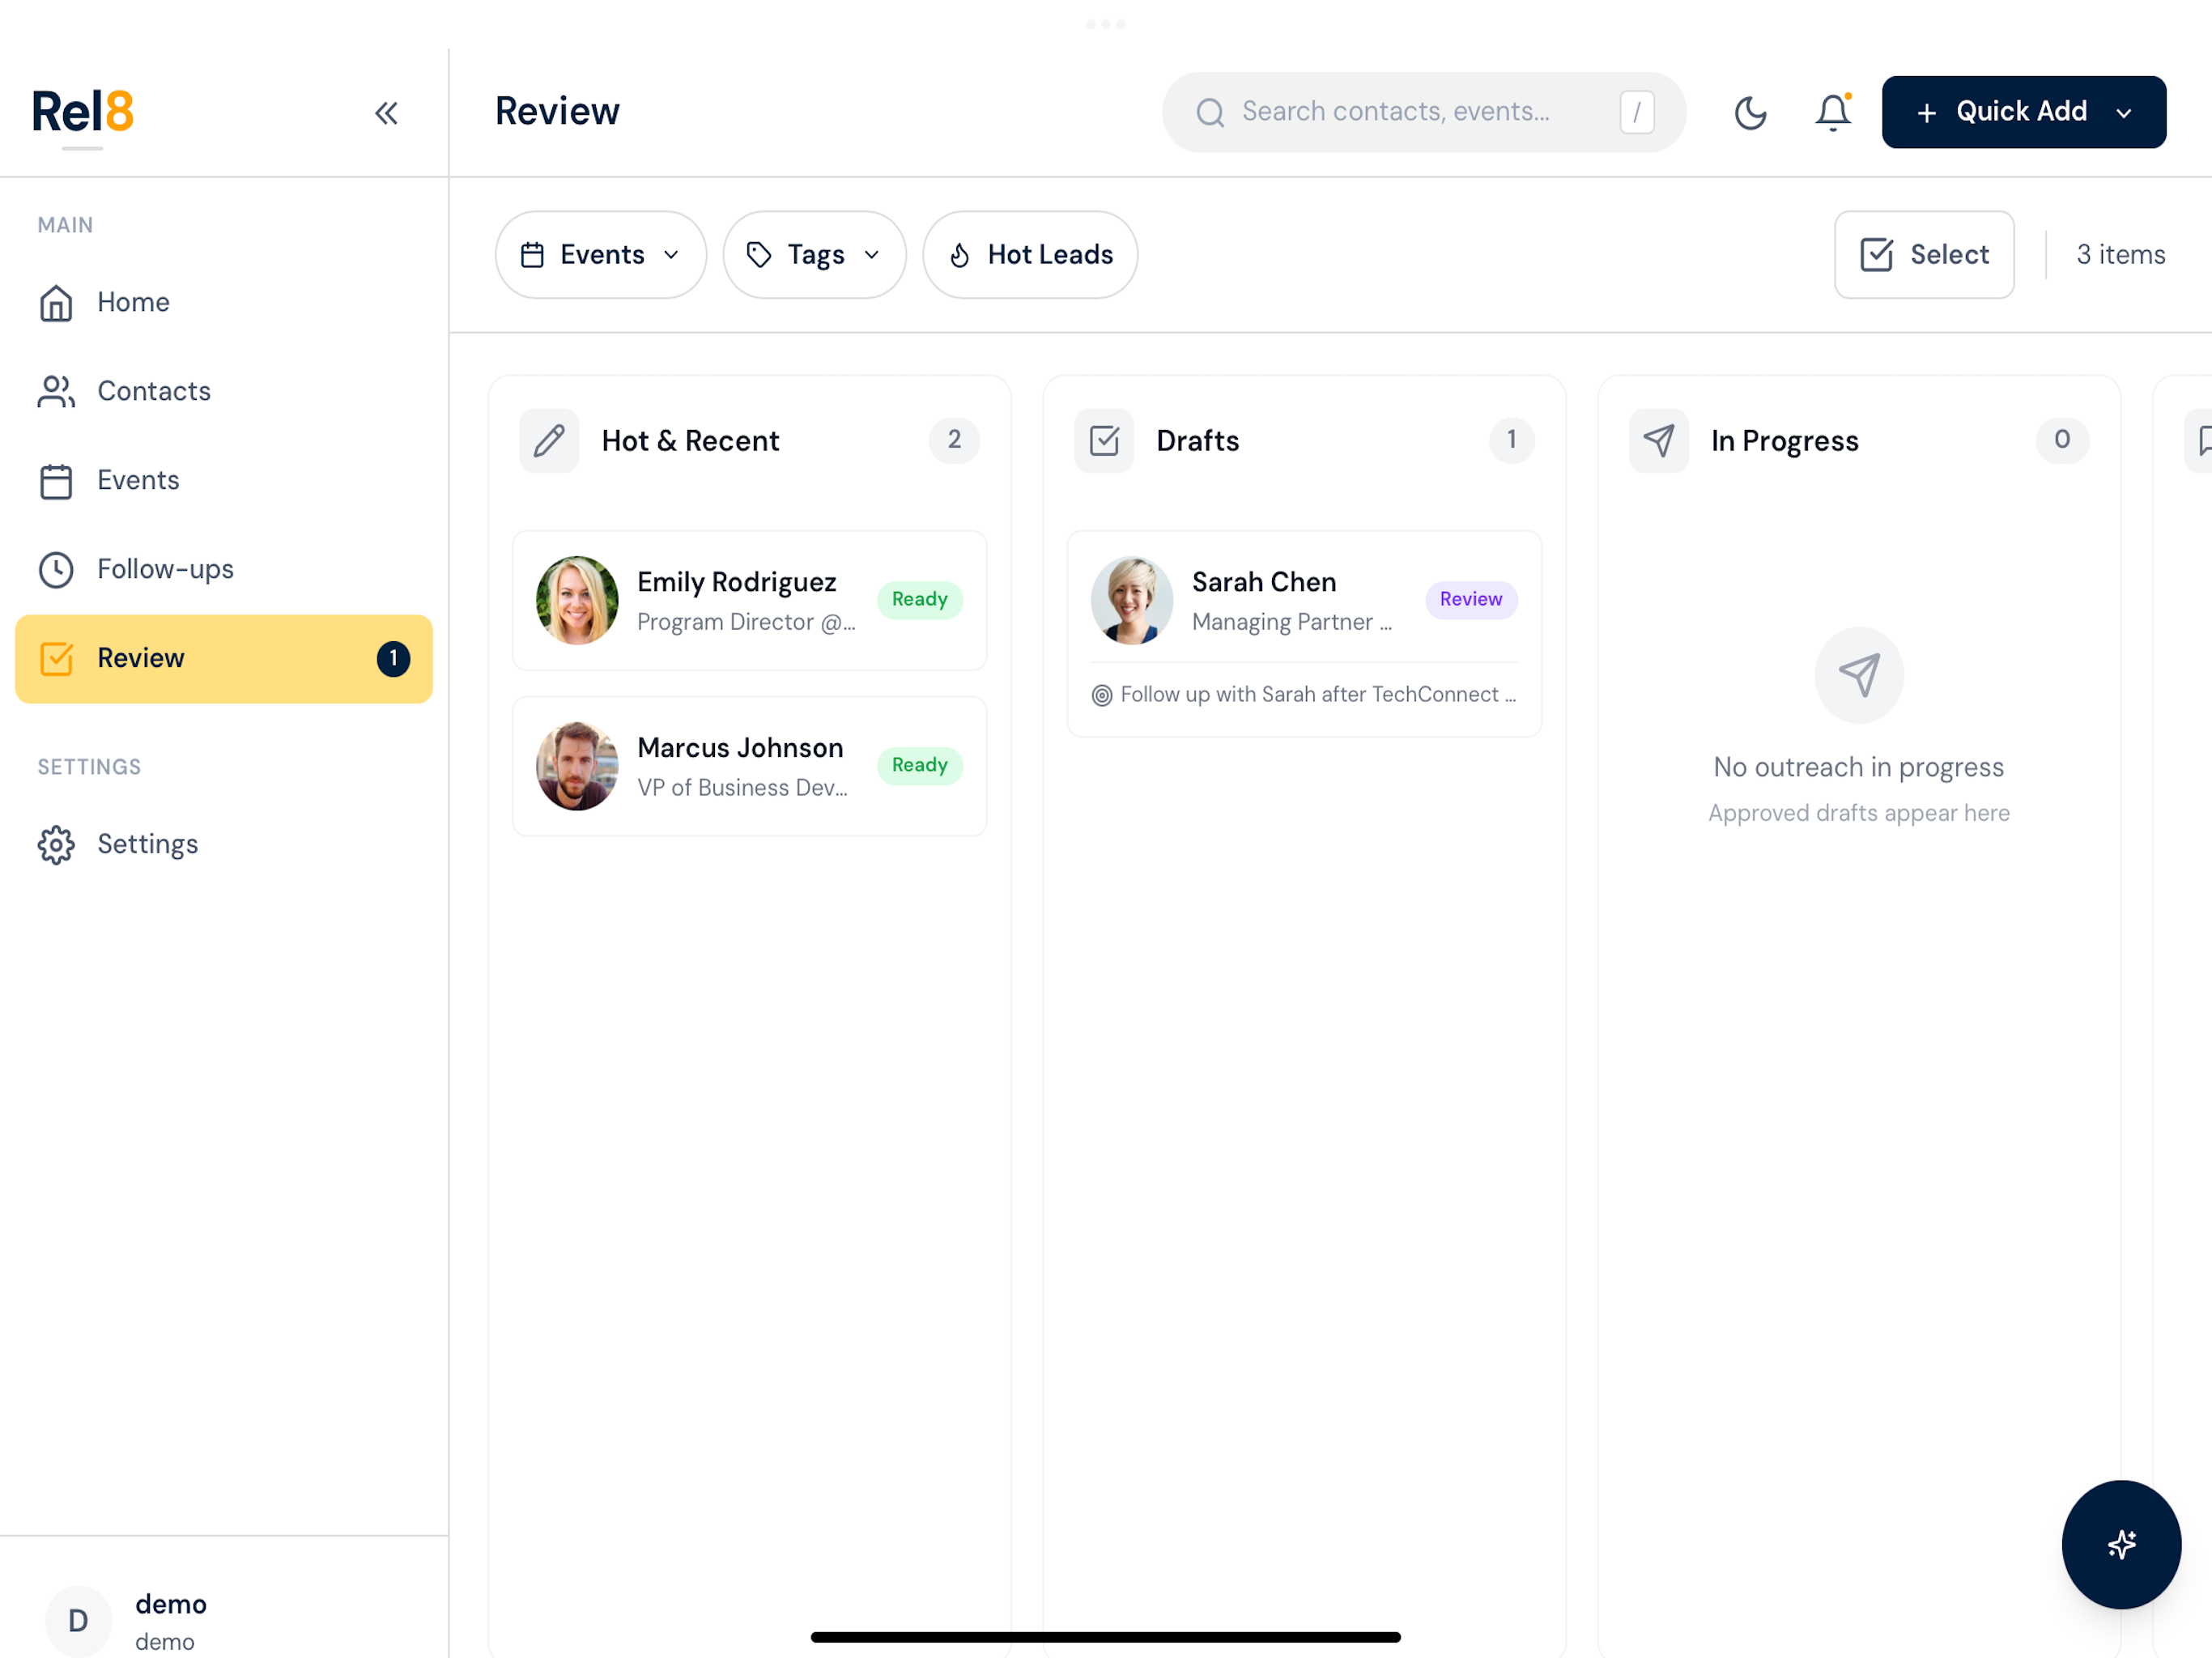The height and width of the screenshot is (1658, 2212).
Task: Enable Select mode
Action: click(x=1924, y=254)
